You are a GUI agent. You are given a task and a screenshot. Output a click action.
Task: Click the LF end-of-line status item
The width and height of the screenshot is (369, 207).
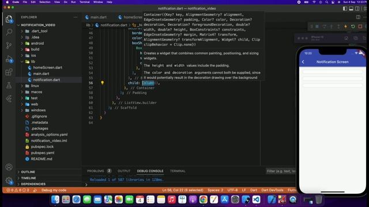point(244,190)
